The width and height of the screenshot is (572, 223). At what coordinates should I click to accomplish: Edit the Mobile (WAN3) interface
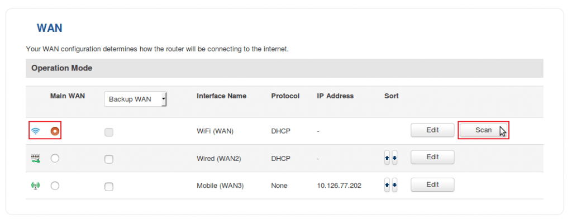[432, 184]
